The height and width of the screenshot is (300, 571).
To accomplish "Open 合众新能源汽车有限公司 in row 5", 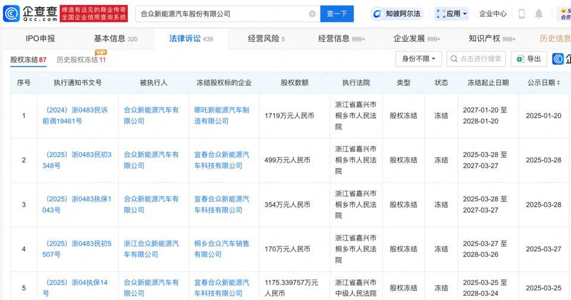I will pyautogui.click(x=151, y=288).
